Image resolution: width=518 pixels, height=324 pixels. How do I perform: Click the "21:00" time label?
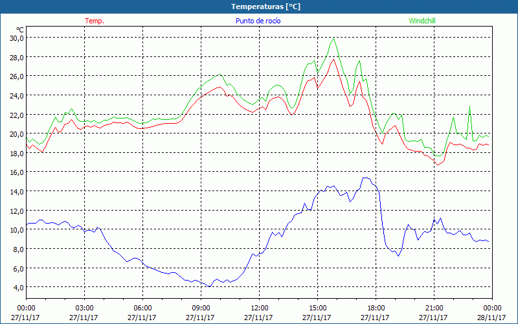434,308
